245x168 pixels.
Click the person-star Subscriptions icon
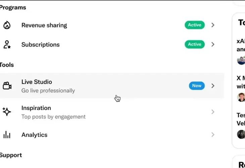[x=7, y=44]
